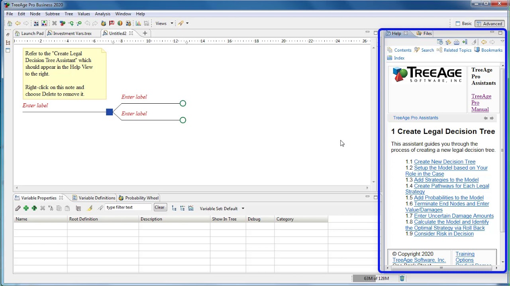Click the Root Definition column header

[x=103, y=219]
